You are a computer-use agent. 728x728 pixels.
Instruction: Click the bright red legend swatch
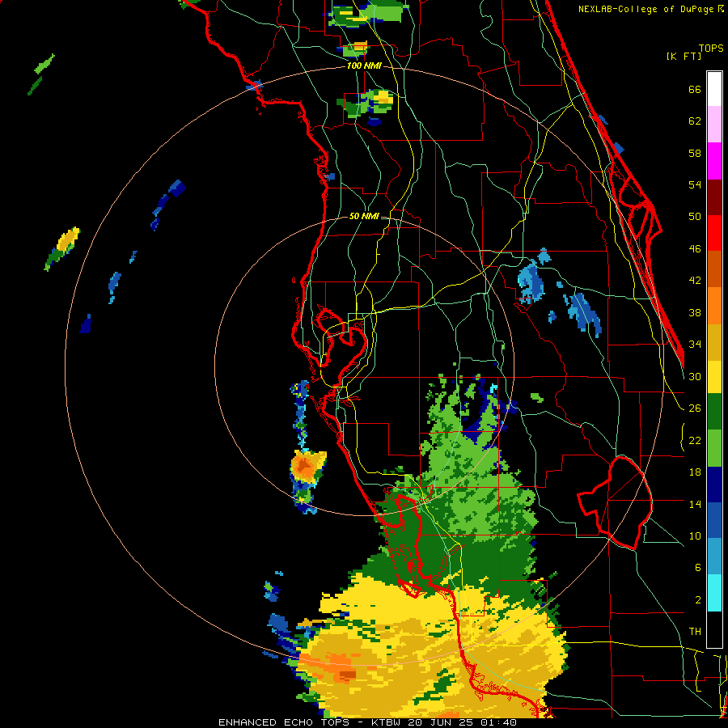pos(714,233)
